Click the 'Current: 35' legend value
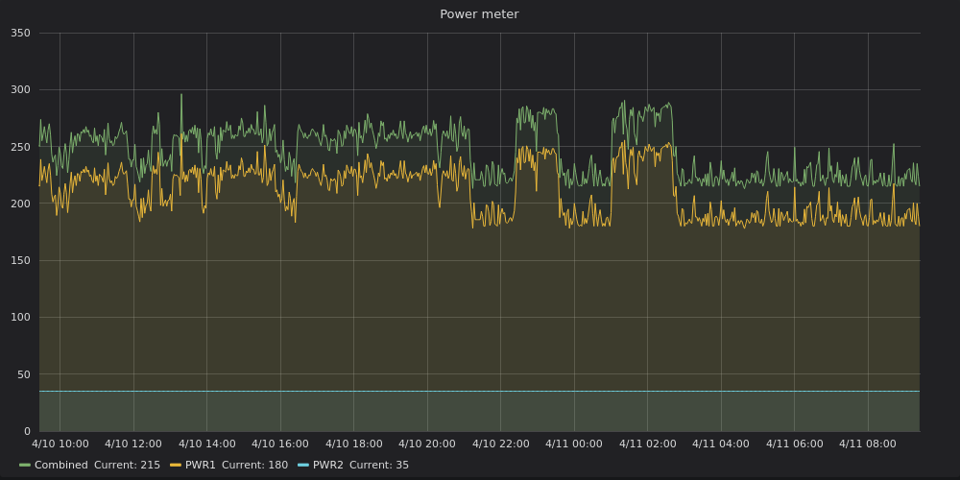Image resolution: width=960 pixels, height=480 pixels. tap(379, 466)
